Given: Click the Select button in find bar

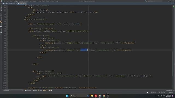Looking at the screenshot, I should (x=40, y=90).
